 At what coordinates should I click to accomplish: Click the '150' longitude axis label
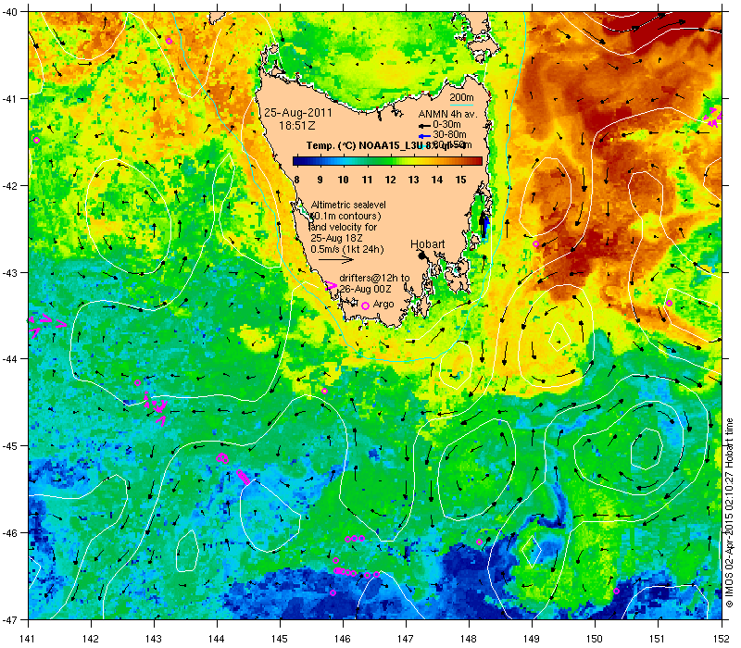tap(595, 639)
